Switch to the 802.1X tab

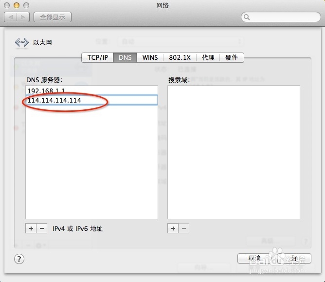point(180,57)
